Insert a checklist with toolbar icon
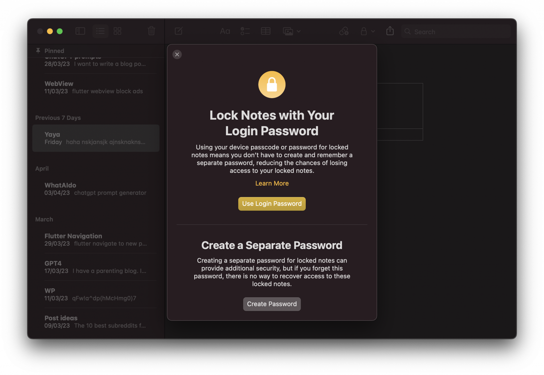Image resolution: width=544 pixels, height=375 pixels. point(245,31)
